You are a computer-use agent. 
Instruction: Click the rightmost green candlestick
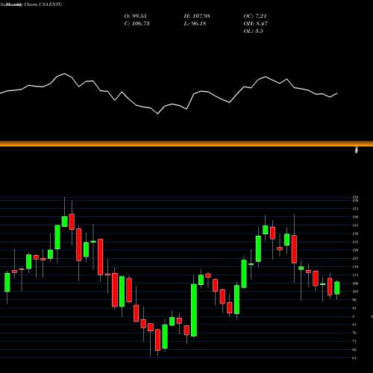click(x=337, y=288)
